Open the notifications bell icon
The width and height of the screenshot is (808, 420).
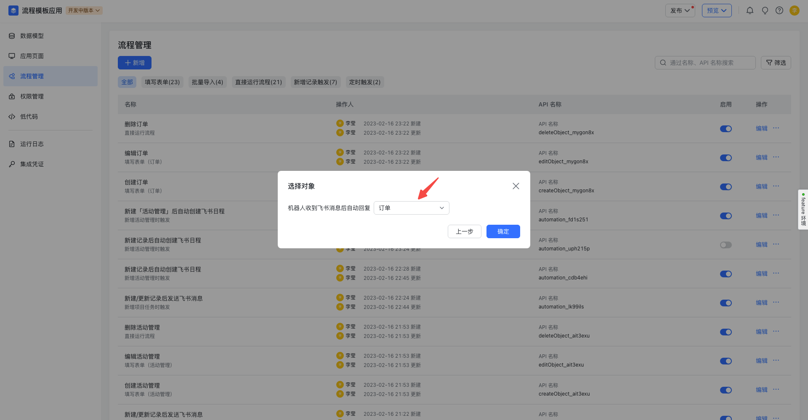pos(750,11)
